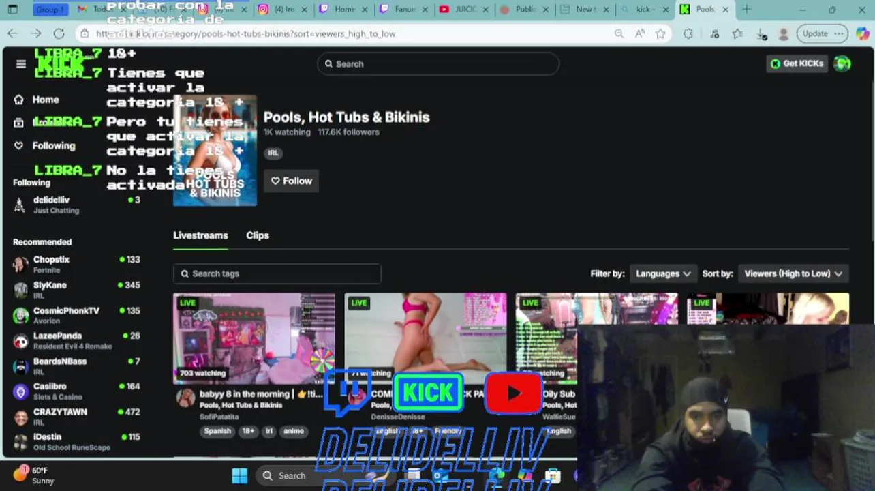875x491 pixels.
Task: Open the CRAZYTAWN recommended channel
Action: click(x=76, y=416)
